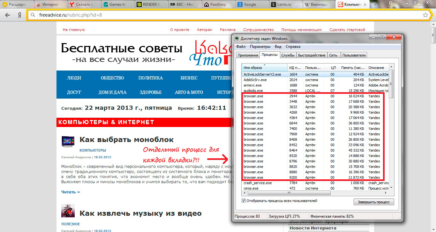Switch to the Games-tv browser tab
The width and height of the screenshot is (436, 232).
point(117,4)
